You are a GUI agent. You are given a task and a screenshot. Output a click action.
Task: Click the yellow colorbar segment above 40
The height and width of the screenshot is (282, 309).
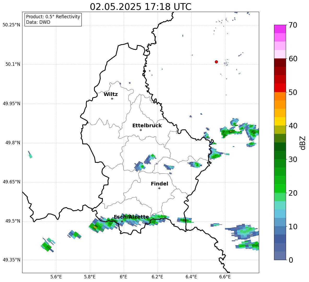click(x=280, y=121)
